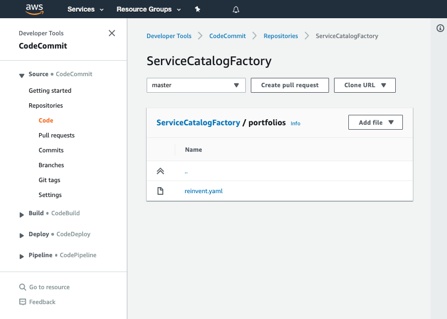447x319 pixels.
Task: Open Pull requests in sidebar
Action: [56, 135]
